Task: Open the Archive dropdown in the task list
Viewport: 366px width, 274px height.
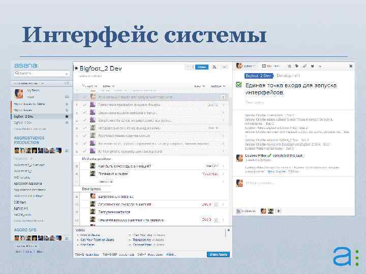Action: tap(218, 86)
